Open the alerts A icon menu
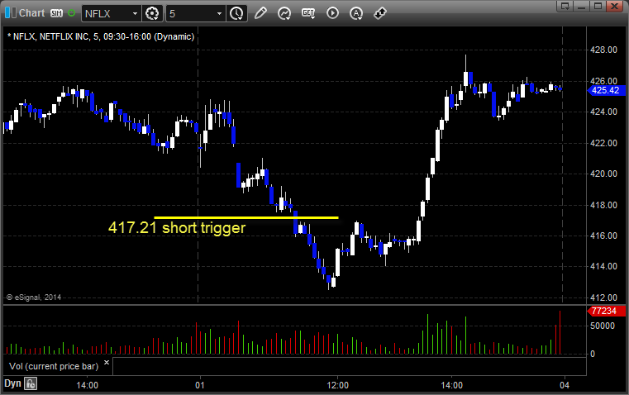The width and height of the screenshot is (629, 395). 356,13
